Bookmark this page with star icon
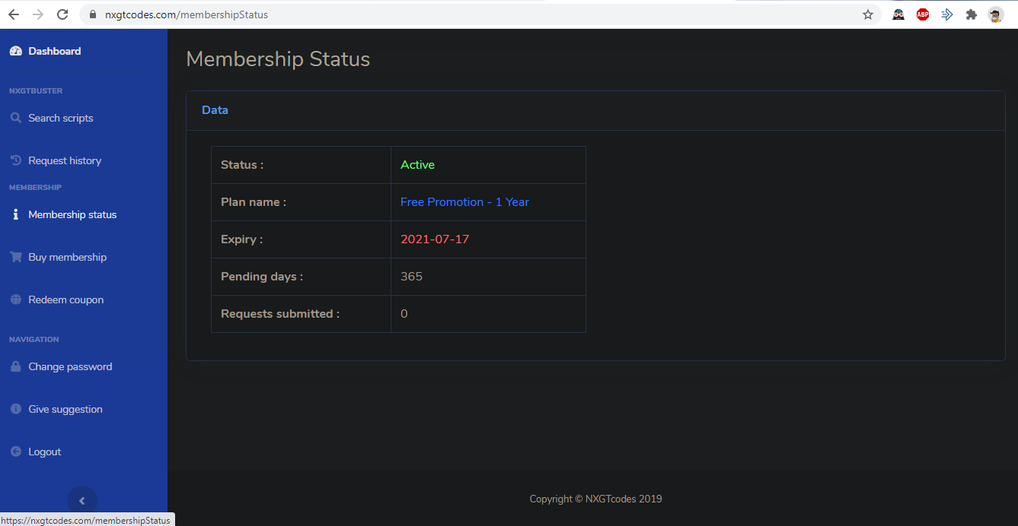Screen dimensions: 1018x526 tap(867, 14)
